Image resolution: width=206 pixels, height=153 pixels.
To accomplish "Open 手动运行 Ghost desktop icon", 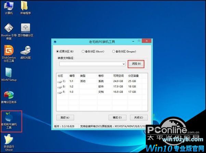I will click(9, 143).
